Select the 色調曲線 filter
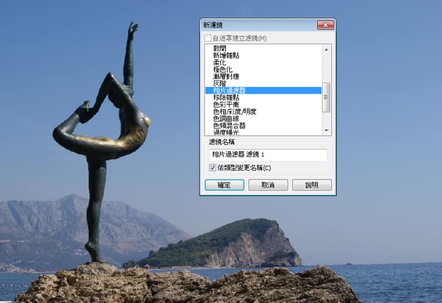442x303 pixels. (226, 119)
